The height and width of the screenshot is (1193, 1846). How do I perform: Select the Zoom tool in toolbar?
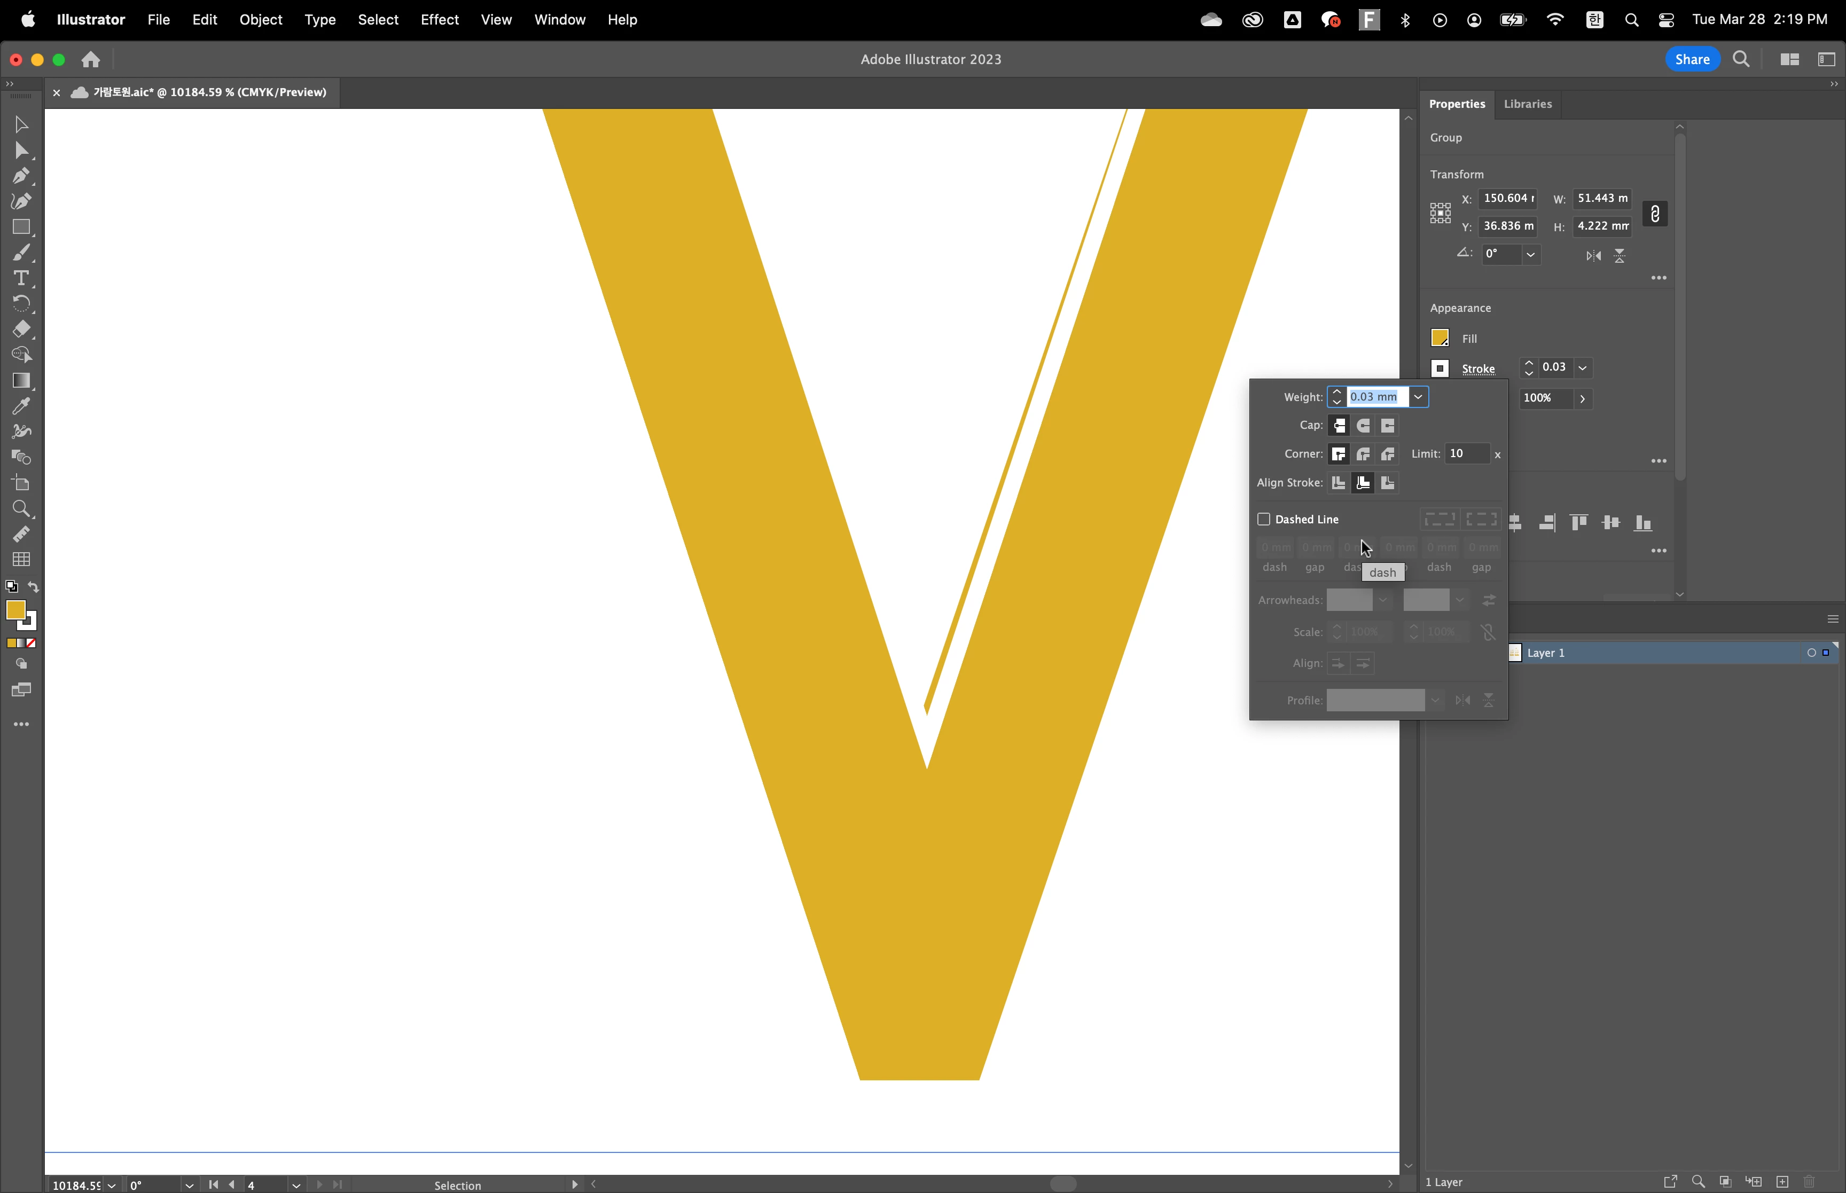21,509
